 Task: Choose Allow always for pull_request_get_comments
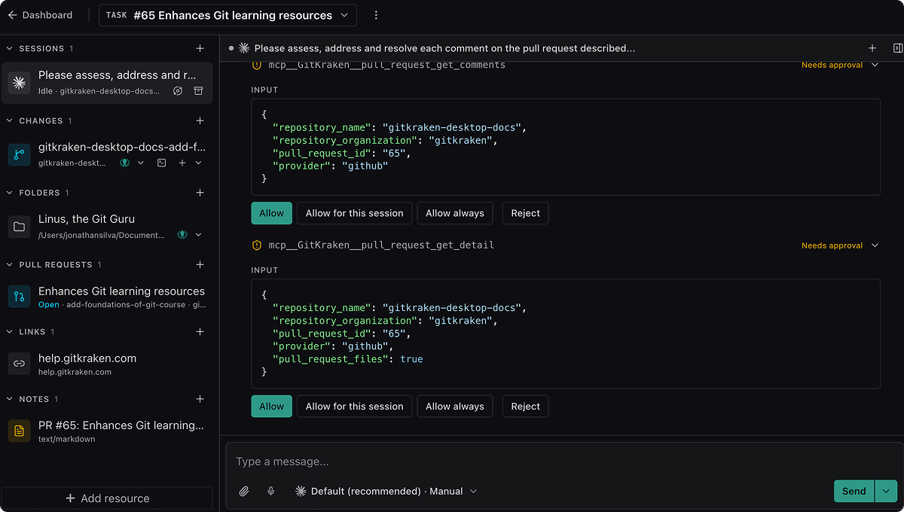pyautogui.click(x=455, y=213)
